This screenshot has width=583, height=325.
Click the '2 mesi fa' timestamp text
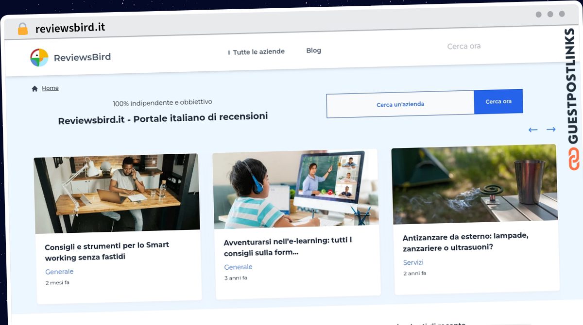tap(57, 282)
